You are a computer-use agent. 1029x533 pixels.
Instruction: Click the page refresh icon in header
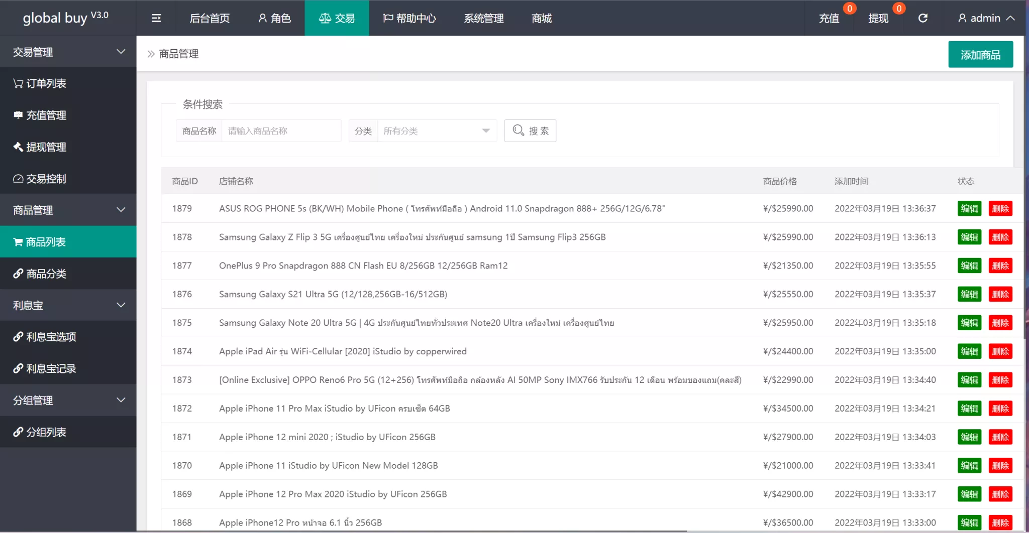point(922,18)
